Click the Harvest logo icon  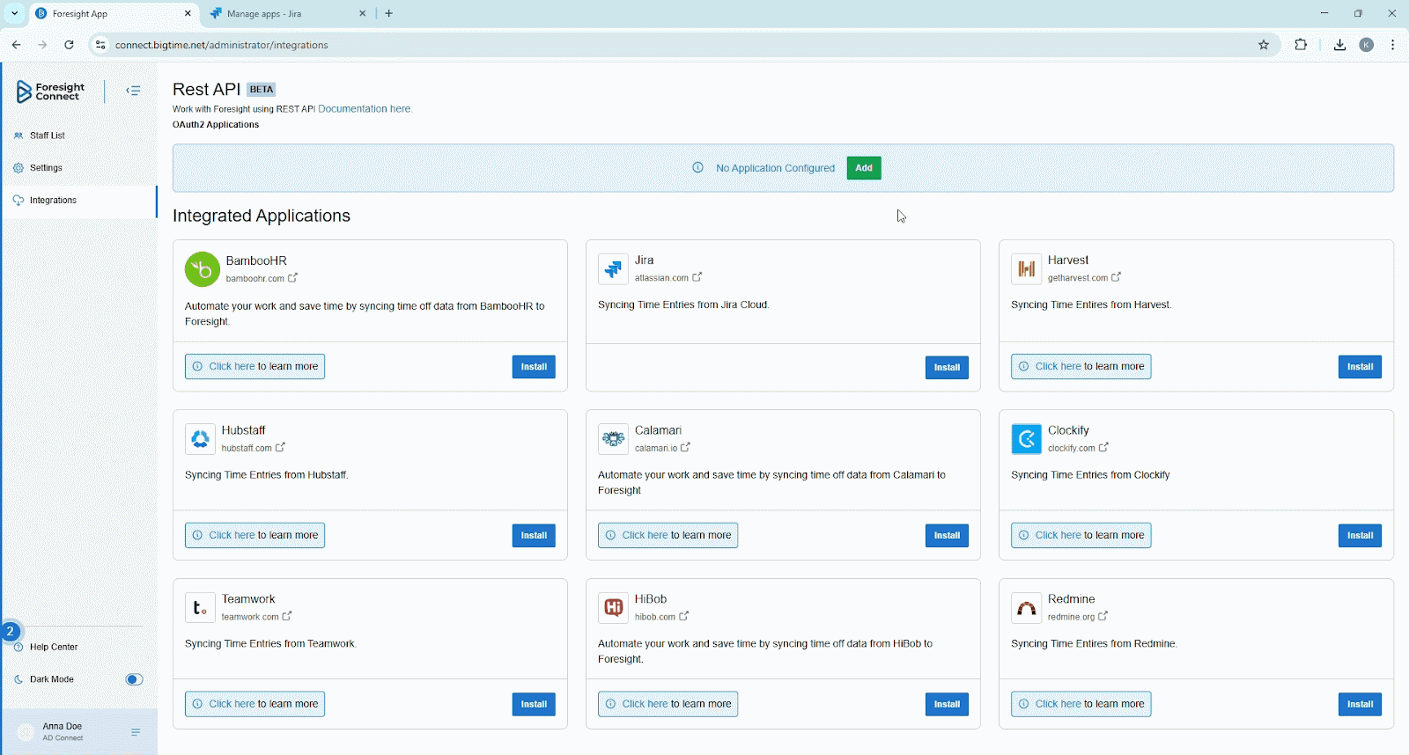1026,269
